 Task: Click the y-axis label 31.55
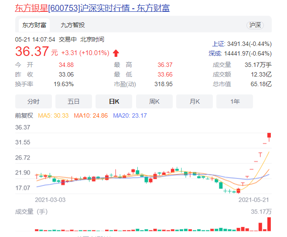23,143
